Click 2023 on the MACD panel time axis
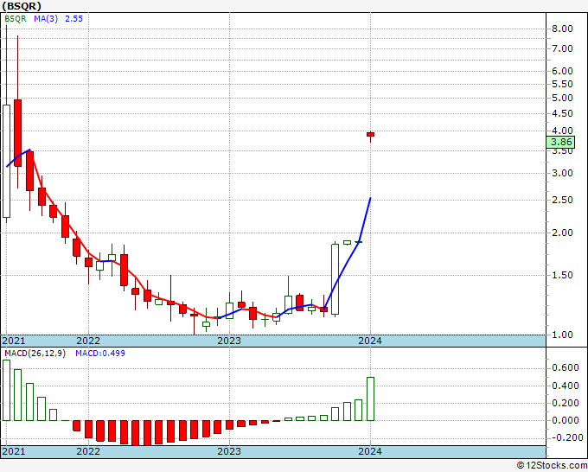588x472 pixels. [229, 451]
